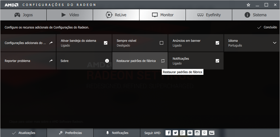Click arrow icon beside Configurações adicionais
Screen dimensions: 280x137
pos(51,43)
